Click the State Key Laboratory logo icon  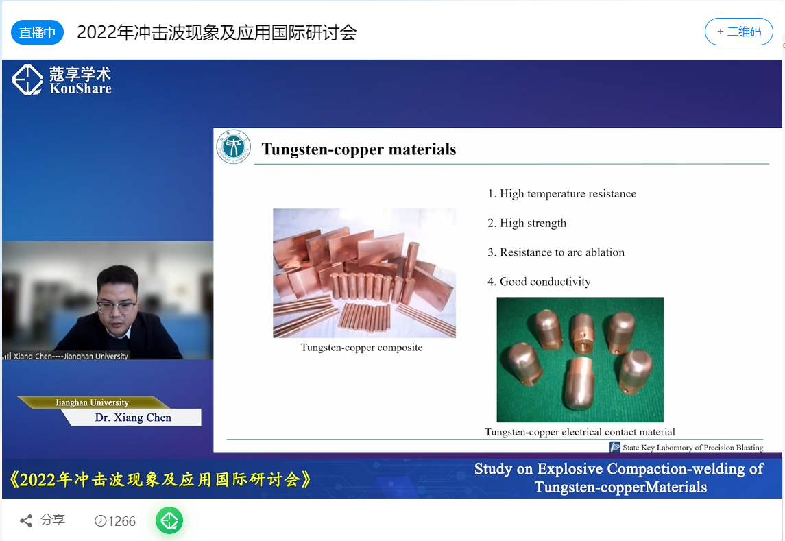tap(615, 447)
